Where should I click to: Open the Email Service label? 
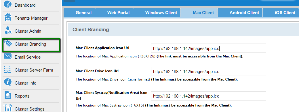[x=28, y=57]
